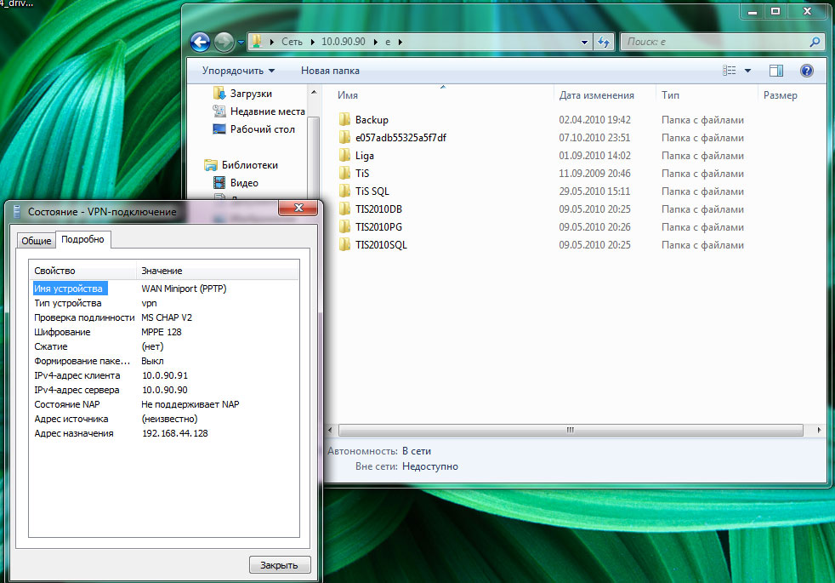Image resolution: width=835 pixels, height=583 pixels.
Task: Click the change view icon in toolbar
Action: click(x=728, y=71)
